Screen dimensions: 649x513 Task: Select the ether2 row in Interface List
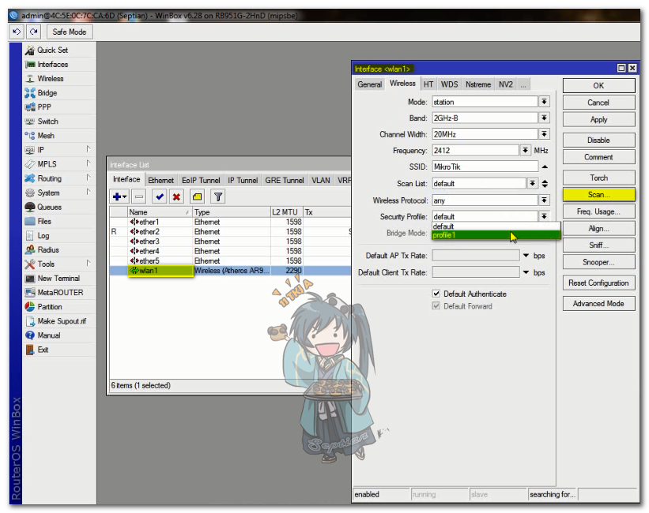[230, 231]
